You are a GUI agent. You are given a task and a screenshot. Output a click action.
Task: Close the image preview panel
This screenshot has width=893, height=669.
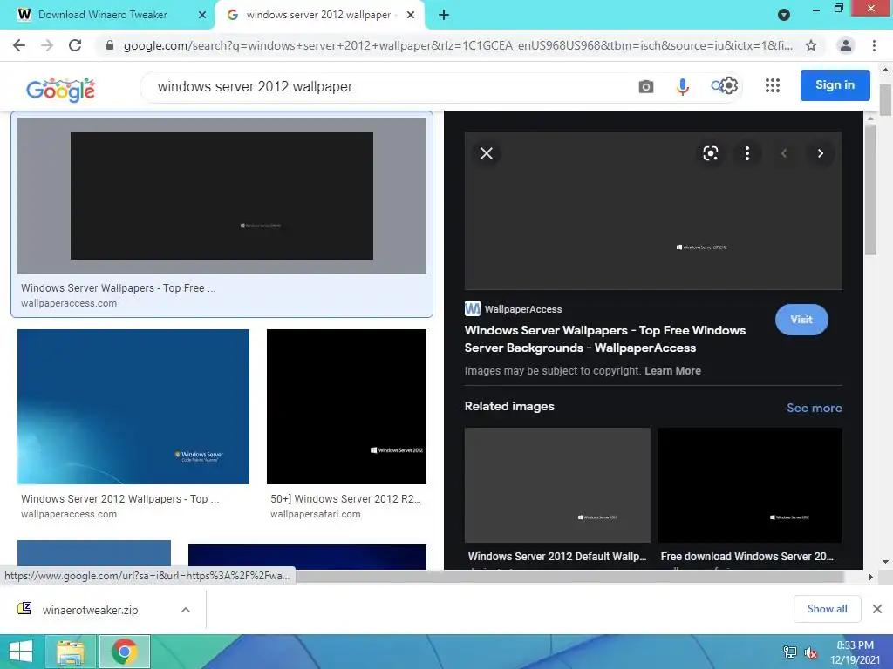click(487, 153)
